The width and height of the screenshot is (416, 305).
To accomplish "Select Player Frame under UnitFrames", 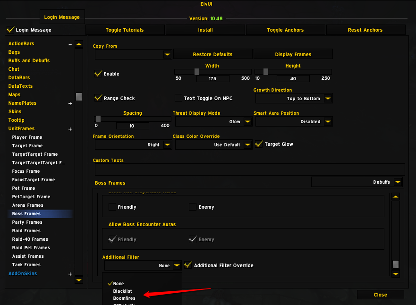I will pyautogui.click(x=27, y=137).
